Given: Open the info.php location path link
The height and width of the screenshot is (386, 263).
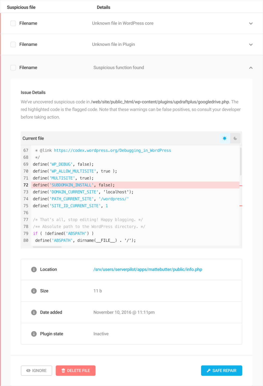Looking at the screenshot, I should click(x=148, y=269).
